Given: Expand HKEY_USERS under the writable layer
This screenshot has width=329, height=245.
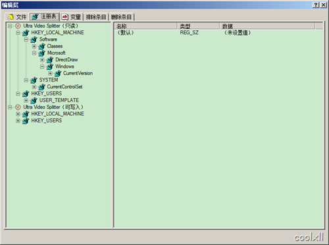Looking at the screenshot, I should pos(18,121).
